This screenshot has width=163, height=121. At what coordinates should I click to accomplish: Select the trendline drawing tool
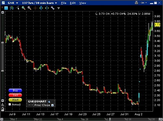point(18,8)
